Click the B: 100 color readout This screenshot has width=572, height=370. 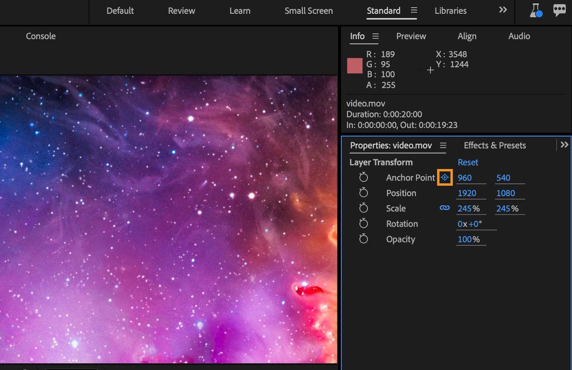(x=381, y=74)
